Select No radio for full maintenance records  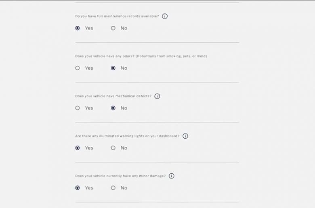click(x=113, y=28)
